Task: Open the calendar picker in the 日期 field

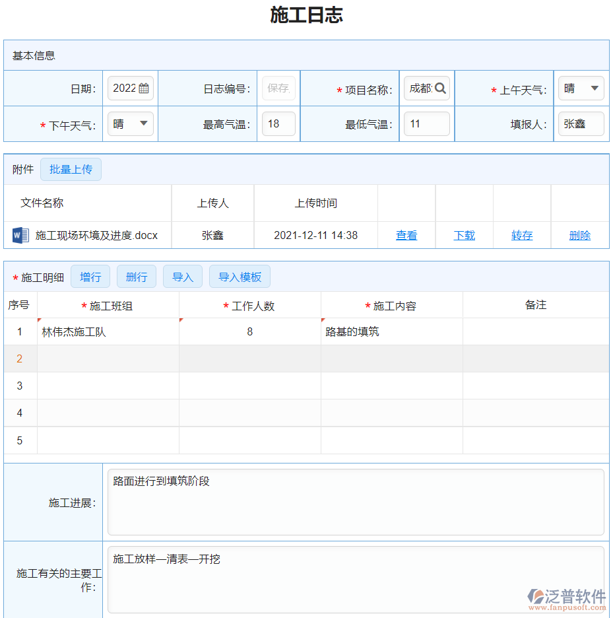Action: point(142,88)
